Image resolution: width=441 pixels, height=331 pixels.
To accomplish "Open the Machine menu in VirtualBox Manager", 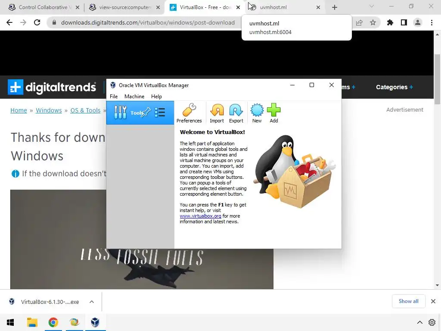I will coord(134,96).
